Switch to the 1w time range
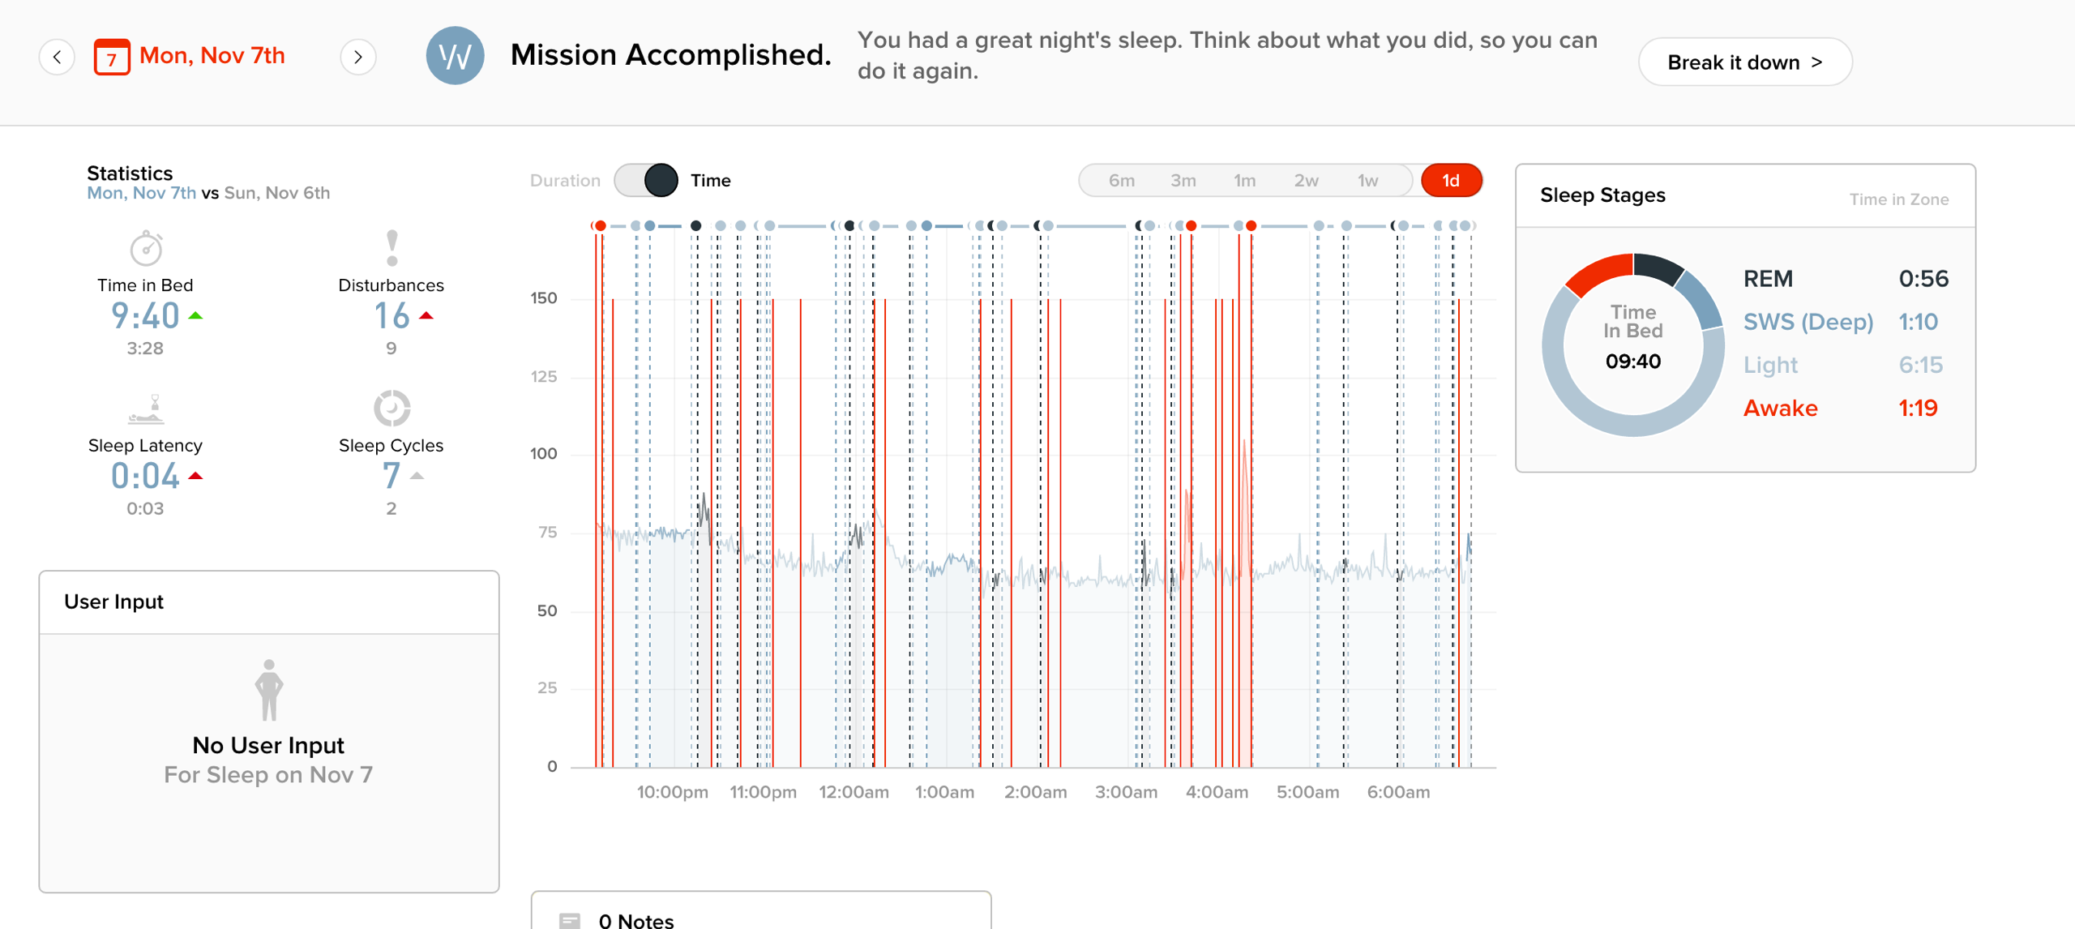 point(1367,180)
